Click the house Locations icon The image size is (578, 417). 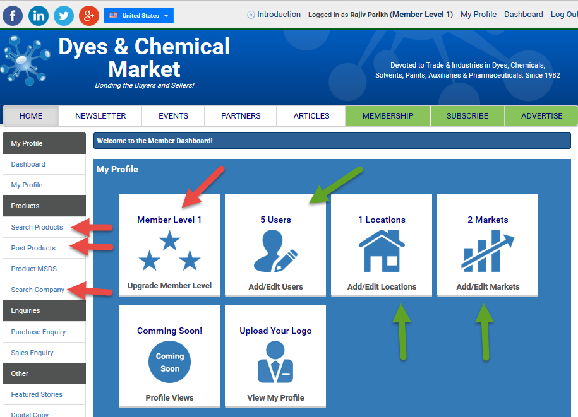click(x=382, y=250)
